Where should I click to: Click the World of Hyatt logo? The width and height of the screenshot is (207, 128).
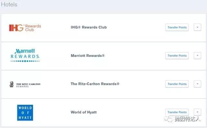coord(25,112)
